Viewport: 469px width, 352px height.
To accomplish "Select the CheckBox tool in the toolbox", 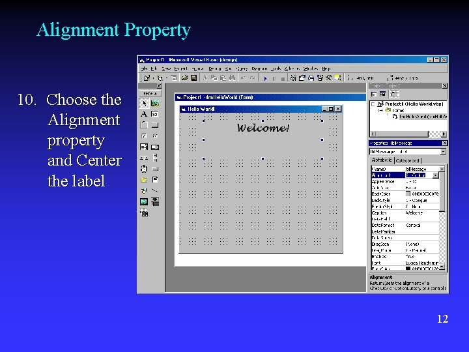I will coord(144,136).
